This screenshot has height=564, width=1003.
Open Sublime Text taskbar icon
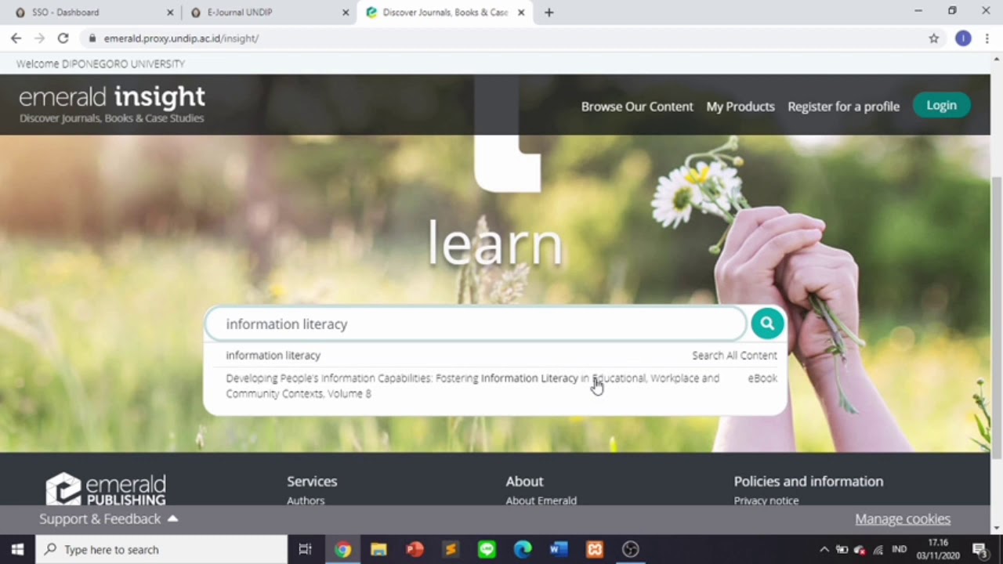[451, 549]
